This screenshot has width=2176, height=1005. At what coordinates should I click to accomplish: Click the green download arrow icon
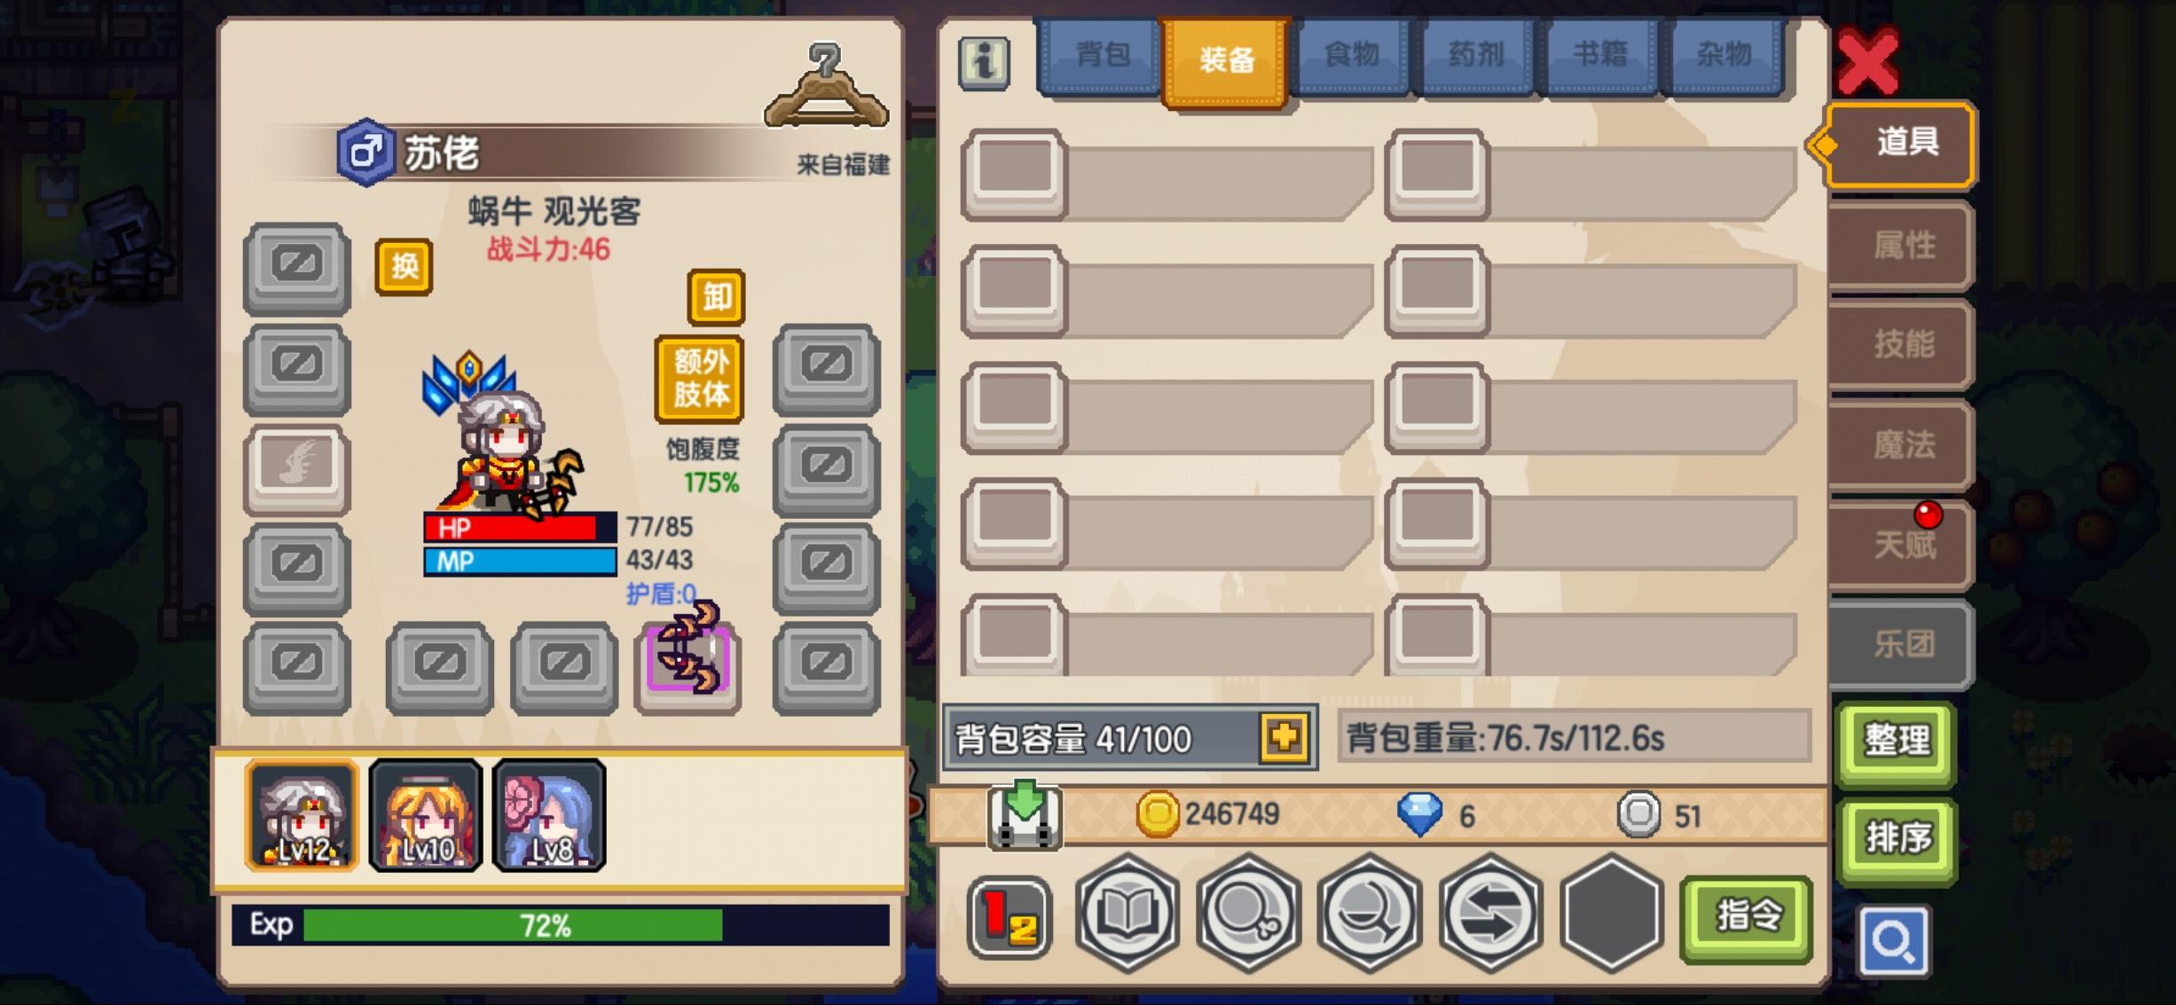1024,813
